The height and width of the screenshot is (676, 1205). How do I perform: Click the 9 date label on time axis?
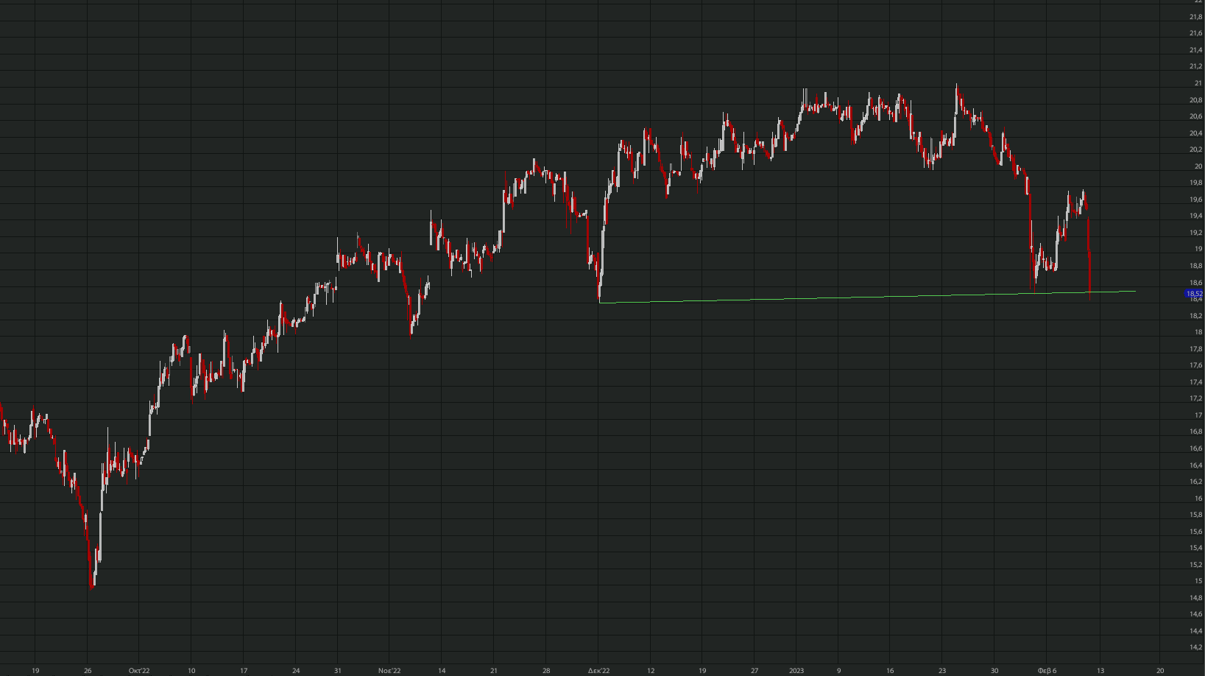tap(838, 671)
